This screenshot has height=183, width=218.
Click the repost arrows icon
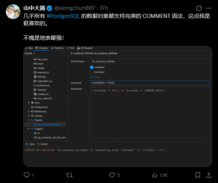coord(69,175)
